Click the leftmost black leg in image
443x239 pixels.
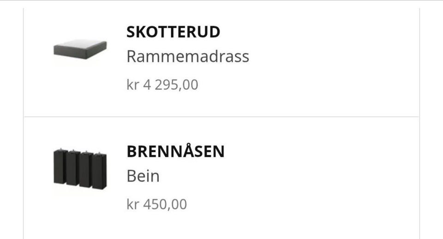tap(60, 166)
